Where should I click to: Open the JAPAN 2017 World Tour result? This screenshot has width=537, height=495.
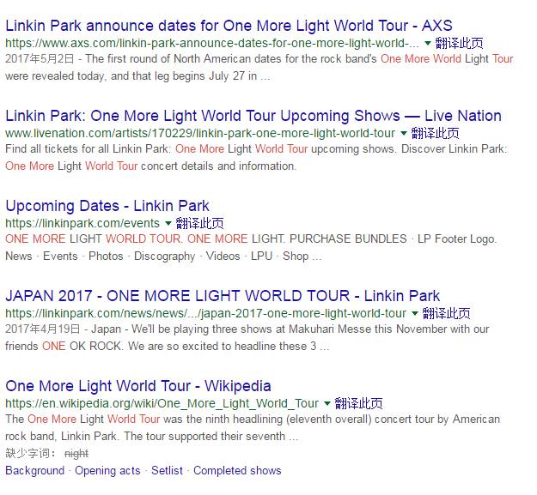point(223,296)
